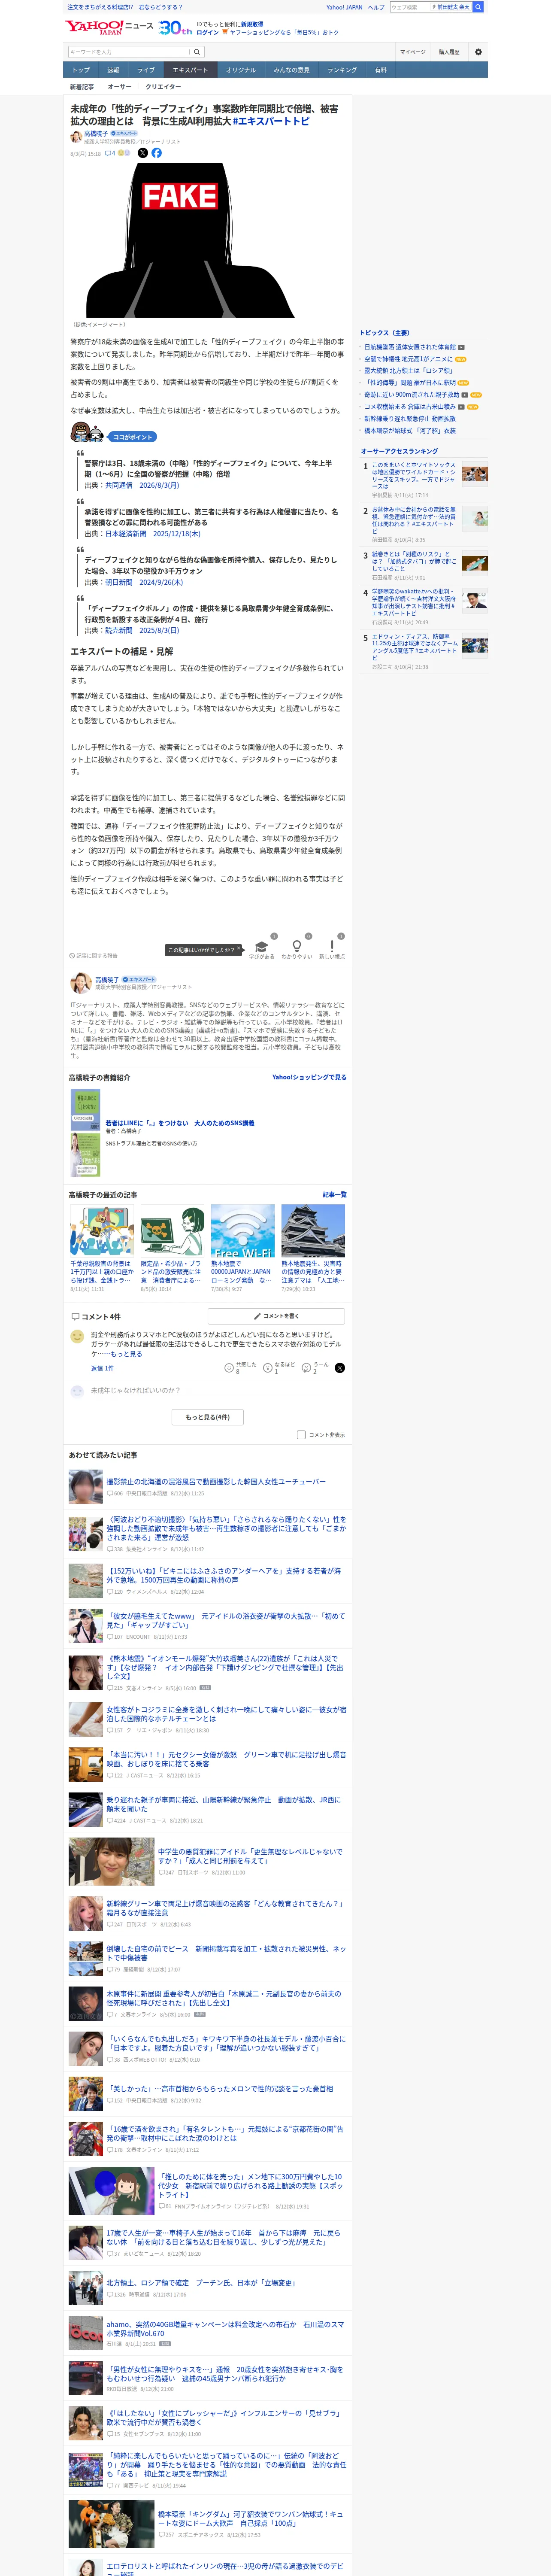The width and height of the screenshot is (551, 2576).
Task: Click the なるほど reaction icon
Action: [268, 1367]
